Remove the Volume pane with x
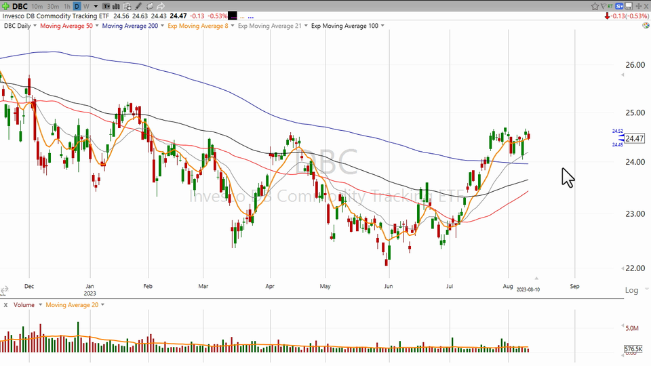This screenshot has height=366, width=651. [6, 305]
